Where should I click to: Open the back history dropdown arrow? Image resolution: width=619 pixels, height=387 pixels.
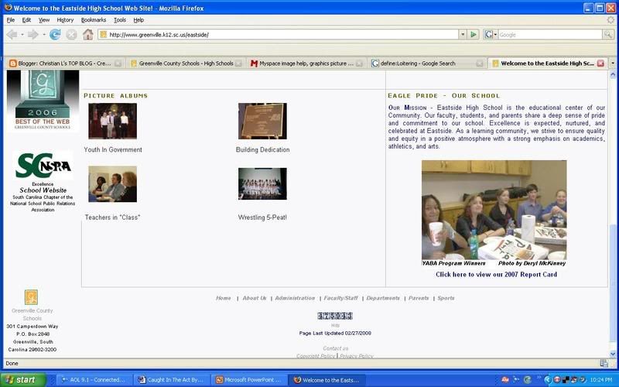pyautogui.click(x=22, y=35)
